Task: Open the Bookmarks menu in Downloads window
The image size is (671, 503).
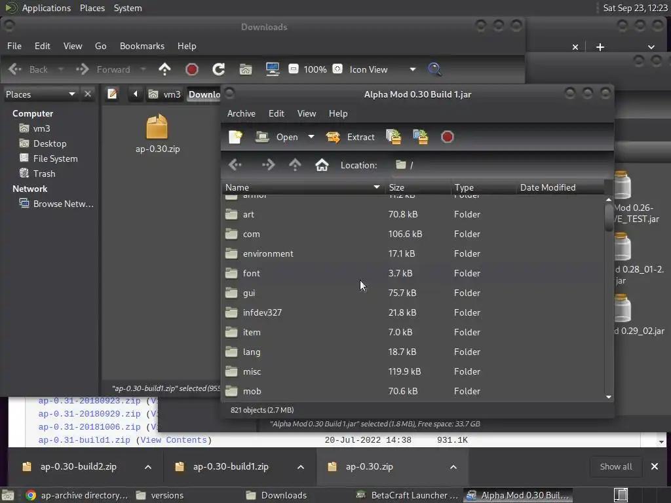Action: pos(142,46)
